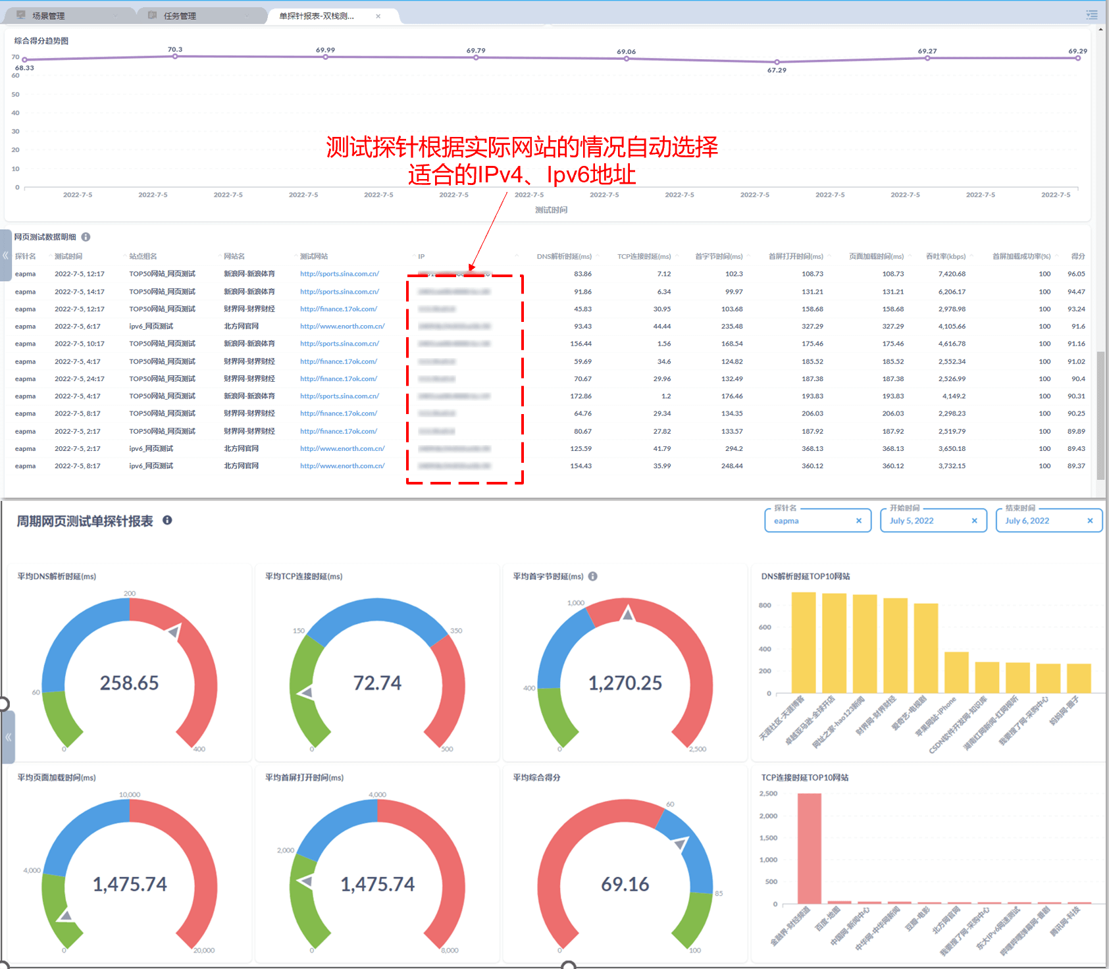
Task: Sort table by 得分 column header
Action: 1077,256
